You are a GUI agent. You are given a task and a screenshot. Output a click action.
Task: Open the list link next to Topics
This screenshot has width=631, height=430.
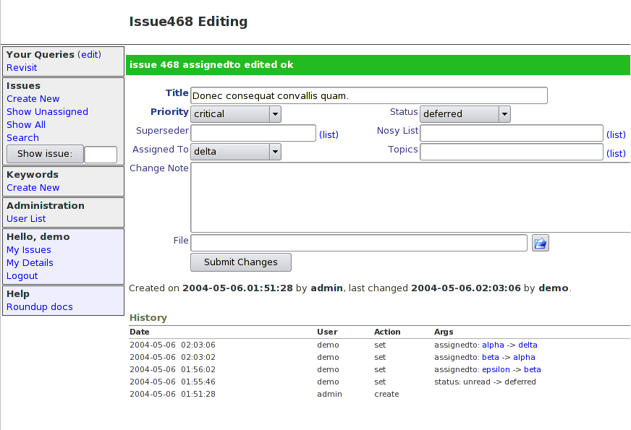point(616,153)
